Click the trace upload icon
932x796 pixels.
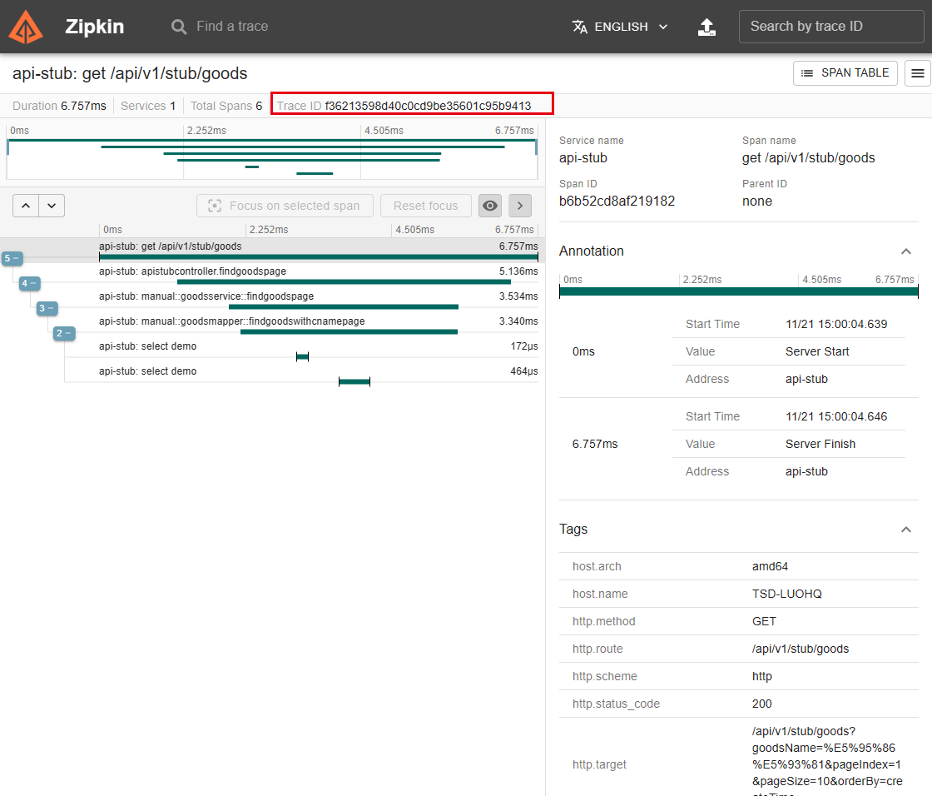coord(706,27)
